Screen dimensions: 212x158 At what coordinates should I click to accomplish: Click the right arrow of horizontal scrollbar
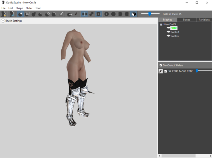tap(210, 156)
